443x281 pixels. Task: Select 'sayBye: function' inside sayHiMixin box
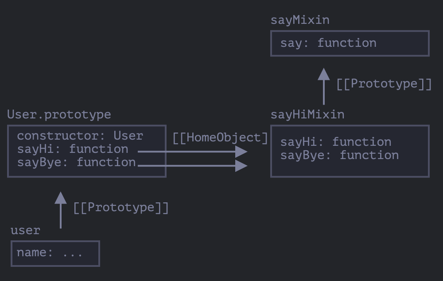[339, 155]
